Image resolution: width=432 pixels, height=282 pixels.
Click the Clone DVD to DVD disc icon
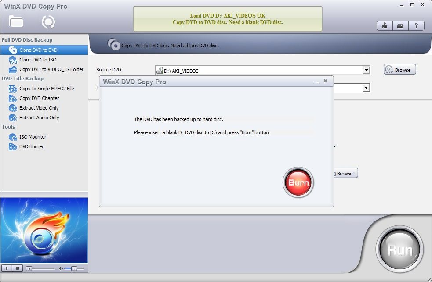pyautogui.click(x=13, y=50)
